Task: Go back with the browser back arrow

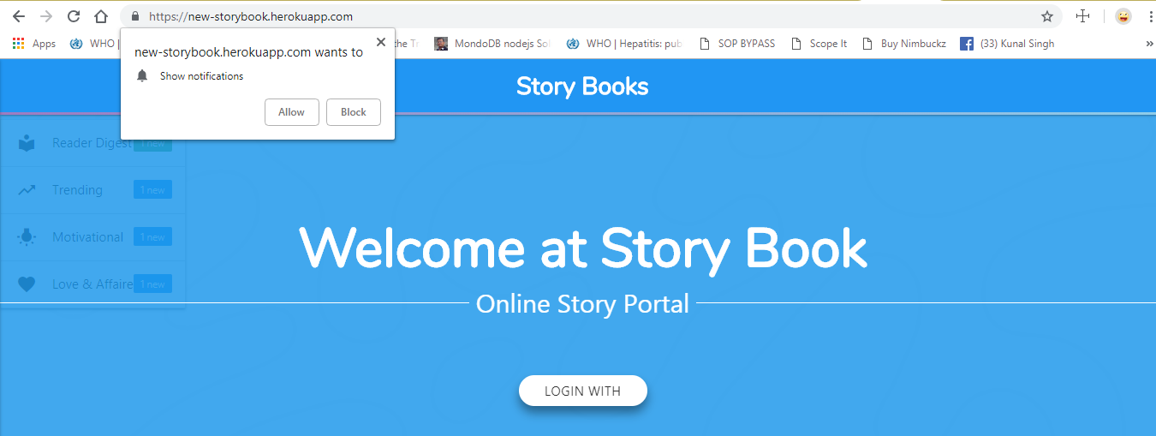Action: click(18, 16)
